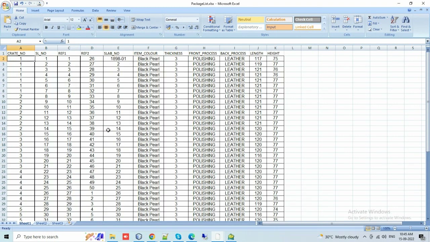Image resolution: width=430 pixels, height=242 pixels.
Task: Switch to Sheet2 tab
Action: coord(41,224)
